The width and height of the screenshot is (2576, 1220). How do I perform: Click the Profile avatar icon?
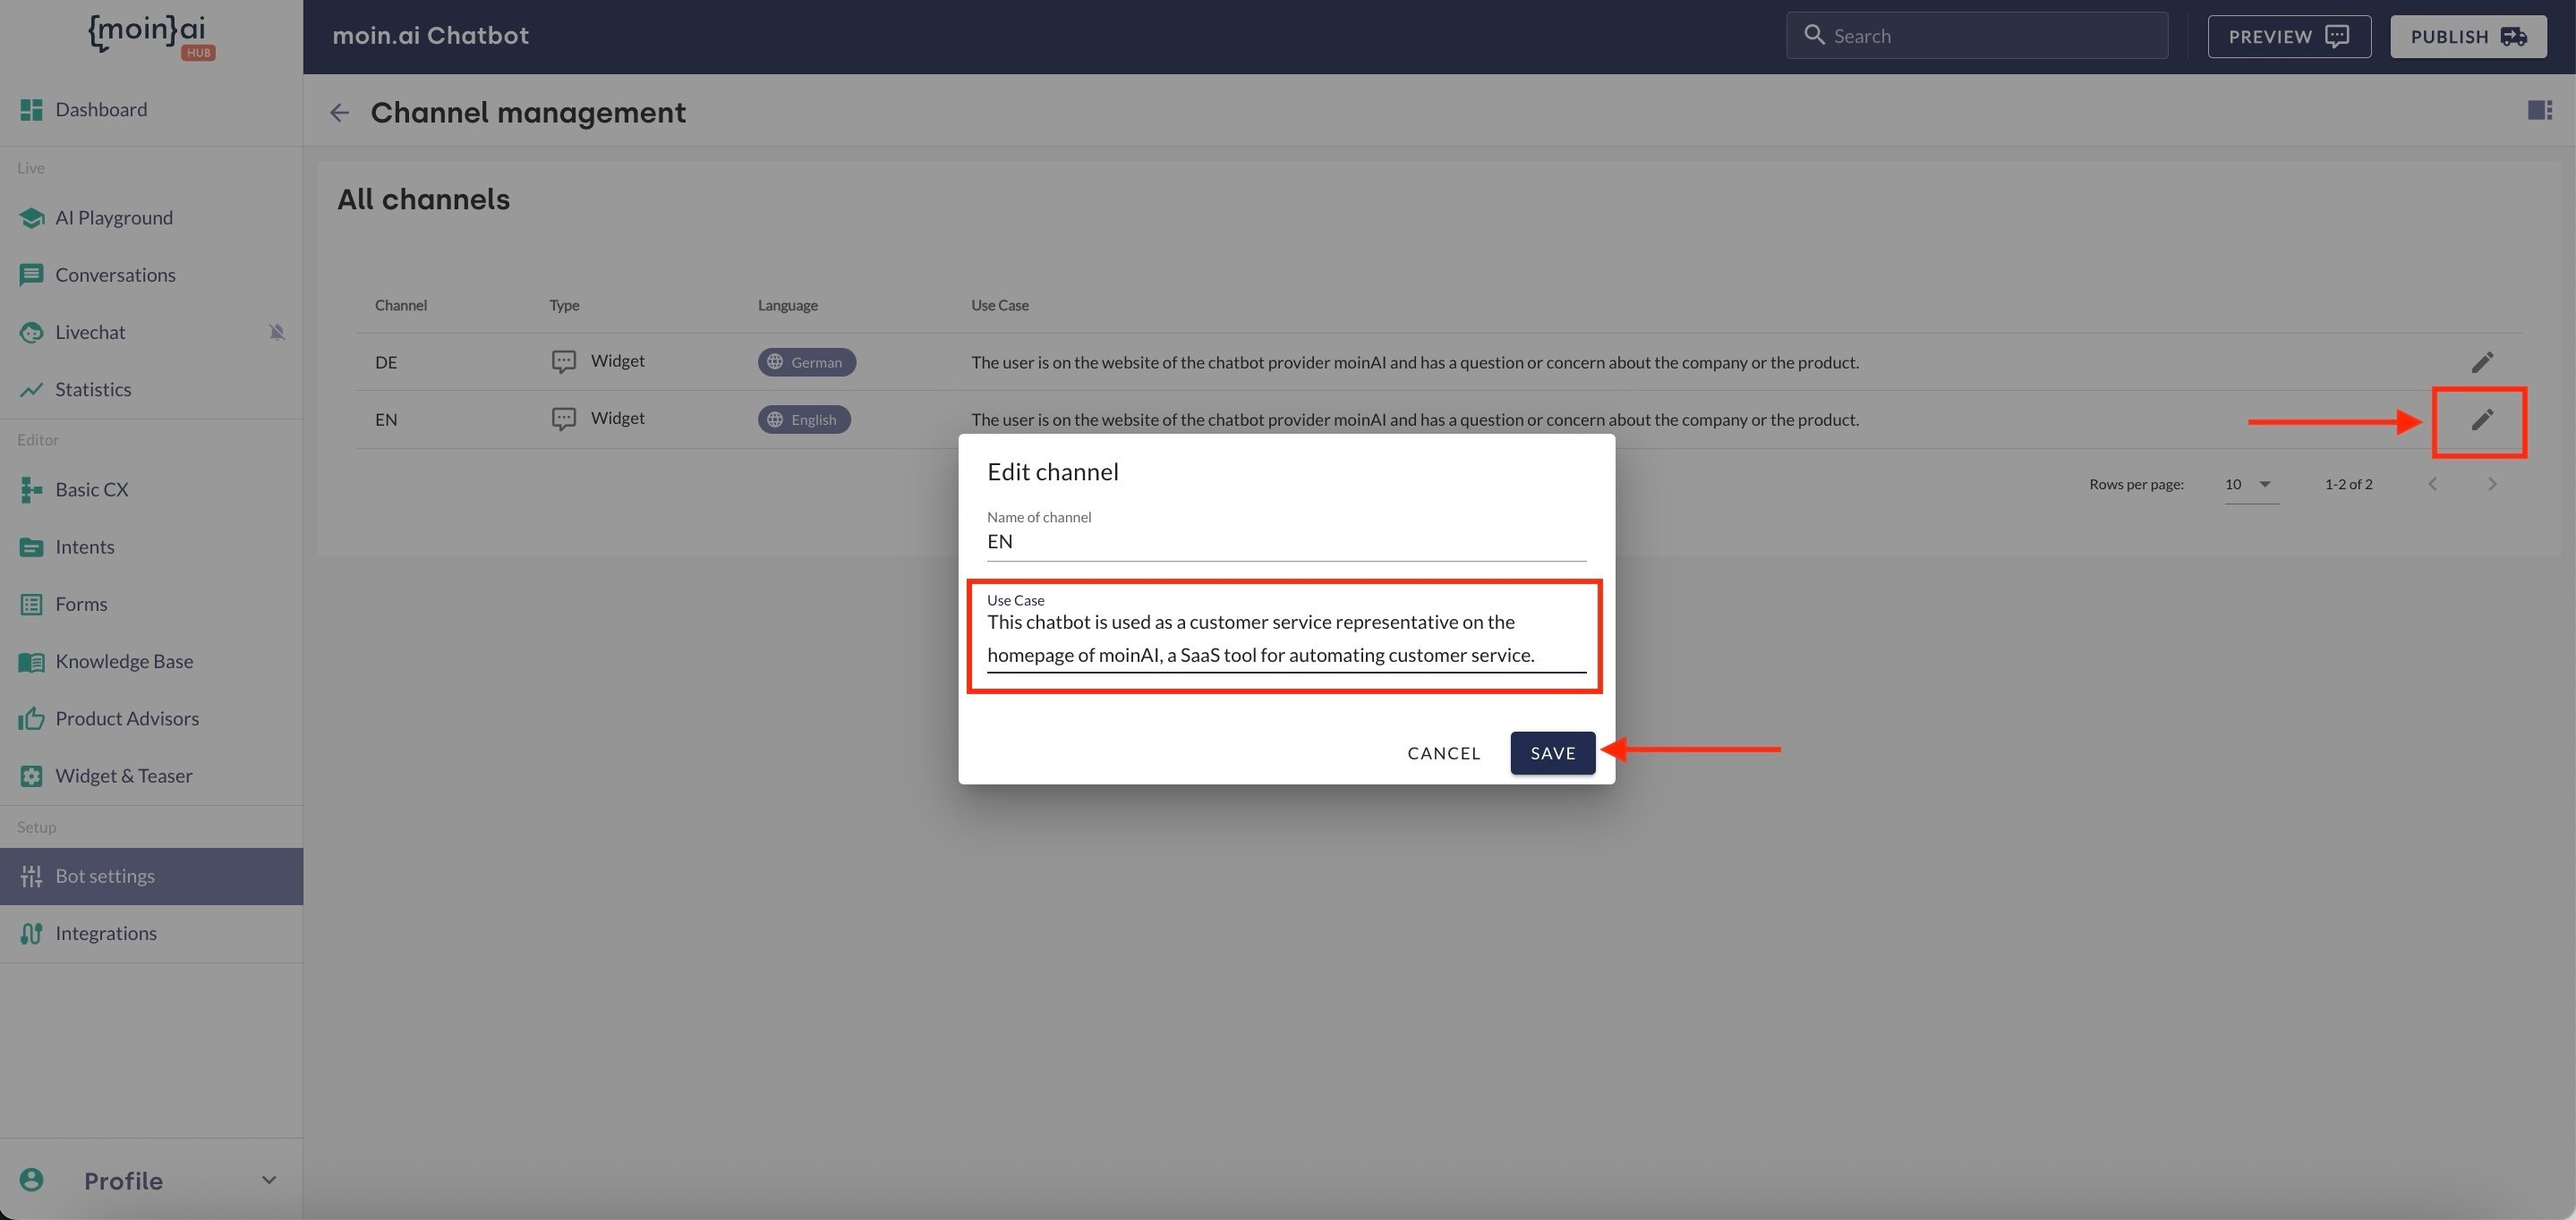31,1180
